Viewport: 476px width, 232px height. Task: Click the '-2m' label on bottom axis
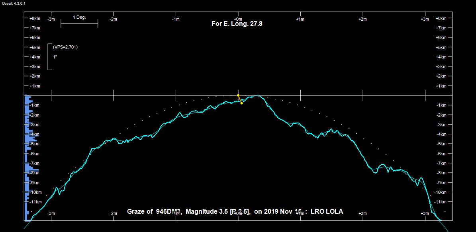coord(114,213)
